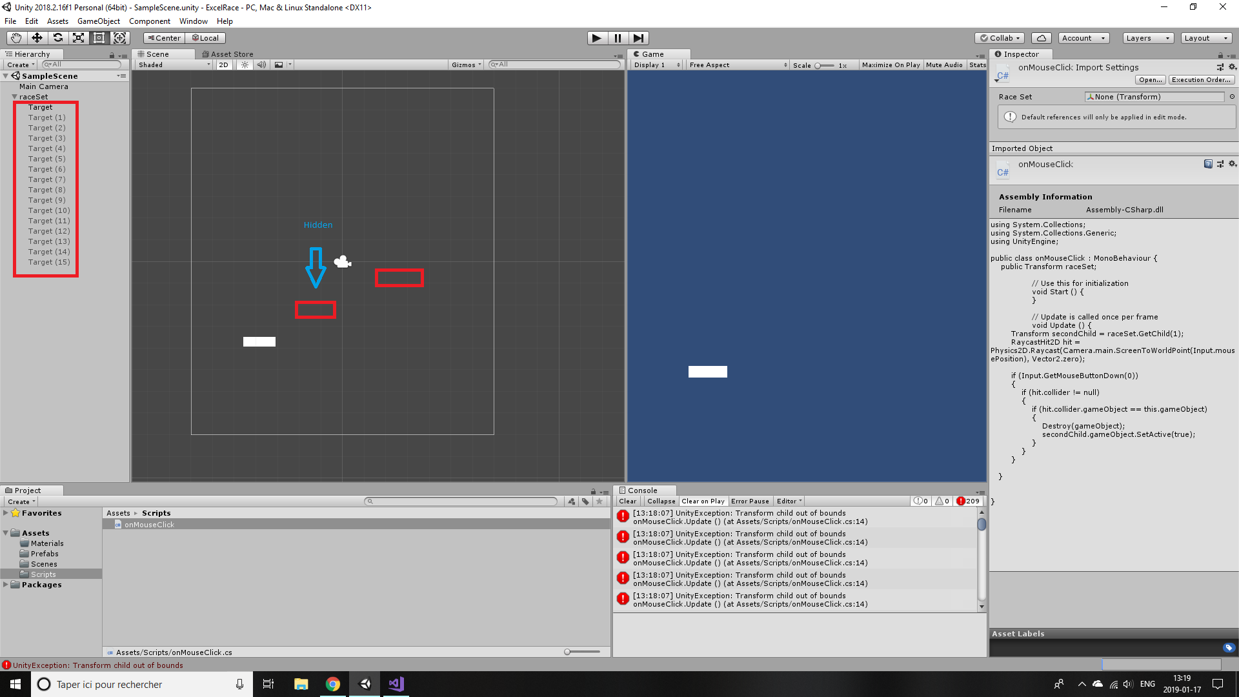Viewport: 1239px width, 697px height.
Task: Open the Assets menu
Action: tap(57, 21)
